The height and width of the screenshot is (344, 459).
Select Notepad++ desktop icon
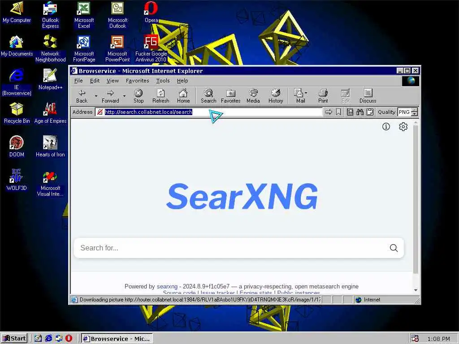coord(50,79)
